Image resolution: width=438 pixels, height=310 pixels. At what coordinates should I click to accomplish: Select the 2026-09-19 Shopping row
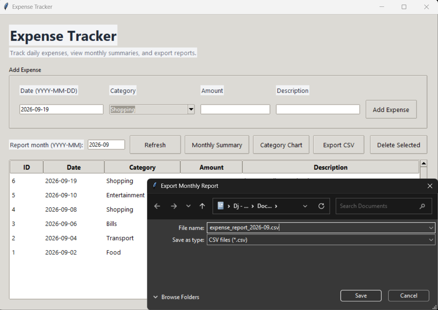(x=78, y=181)
